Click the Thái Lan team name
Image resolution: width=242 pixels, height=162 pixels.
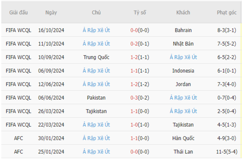(x=183, y=152)
